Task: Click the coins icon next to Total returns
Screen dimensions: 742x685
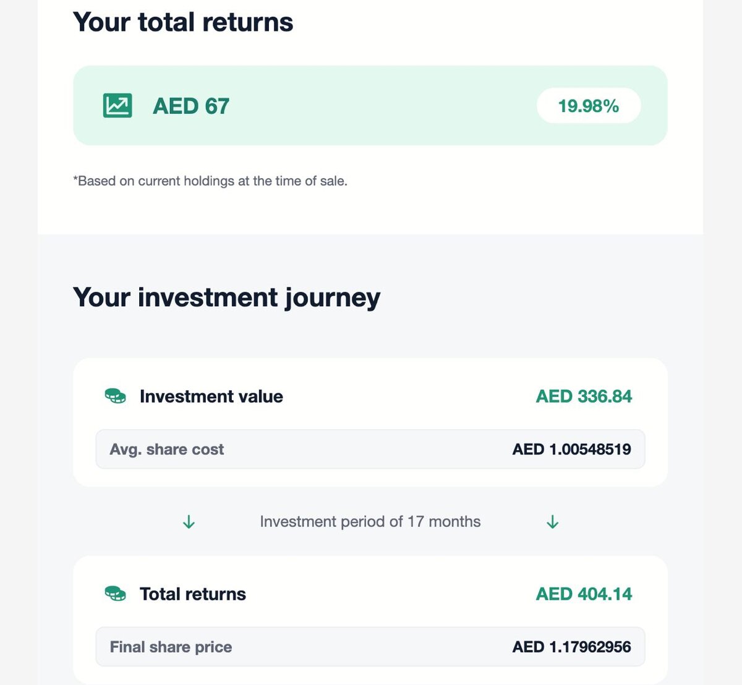Action: point(116,594)
